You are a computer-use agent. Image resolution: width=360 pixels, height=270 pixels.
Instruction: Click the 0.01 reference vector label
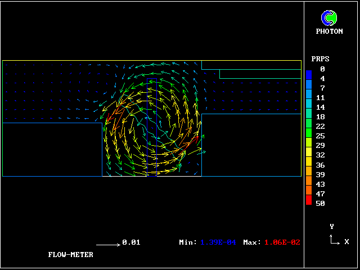tap(131, 242)
